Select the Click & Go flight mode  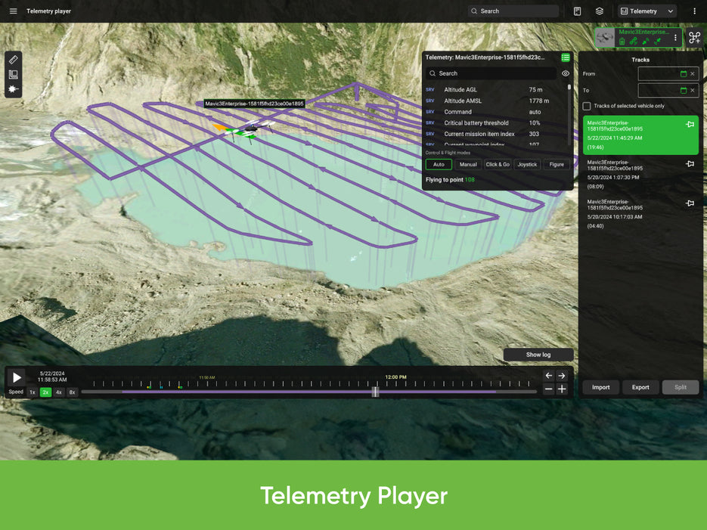(x=498, y=164)
